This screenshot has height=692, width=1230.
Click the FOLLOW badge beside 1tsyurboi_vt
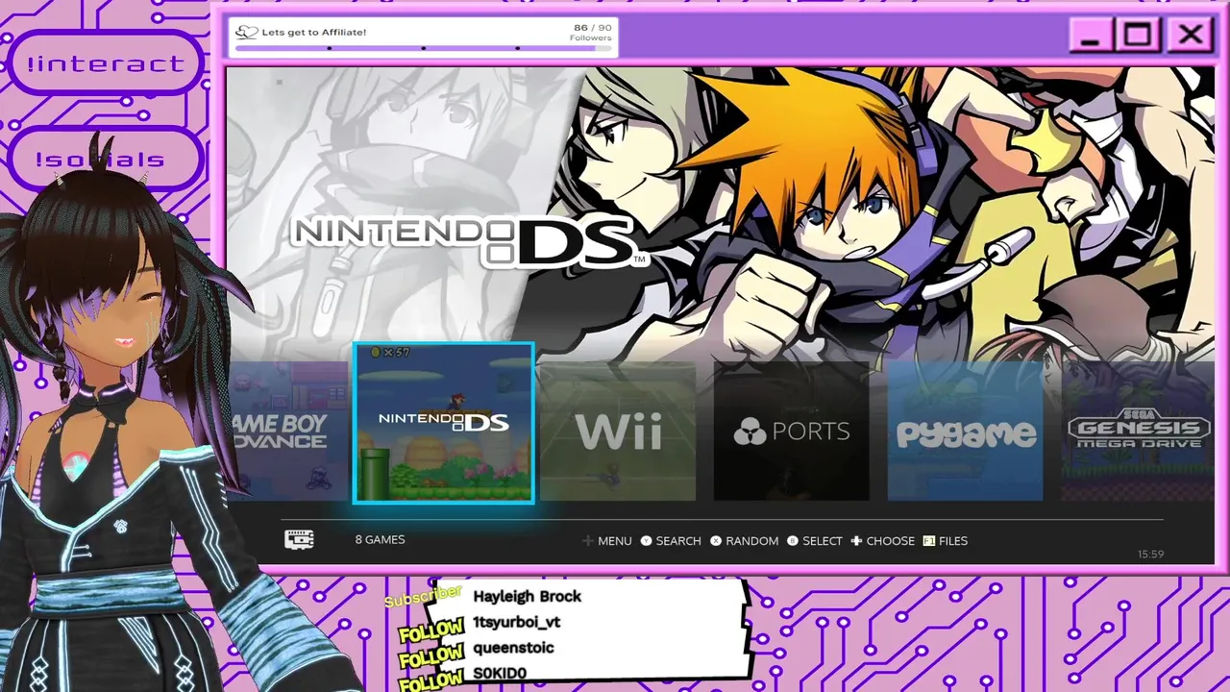tap(431, 630)
